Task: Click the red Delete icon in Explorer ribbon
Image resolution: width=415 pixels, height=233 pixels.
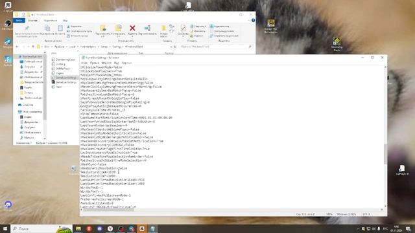Action: point(132,28)
